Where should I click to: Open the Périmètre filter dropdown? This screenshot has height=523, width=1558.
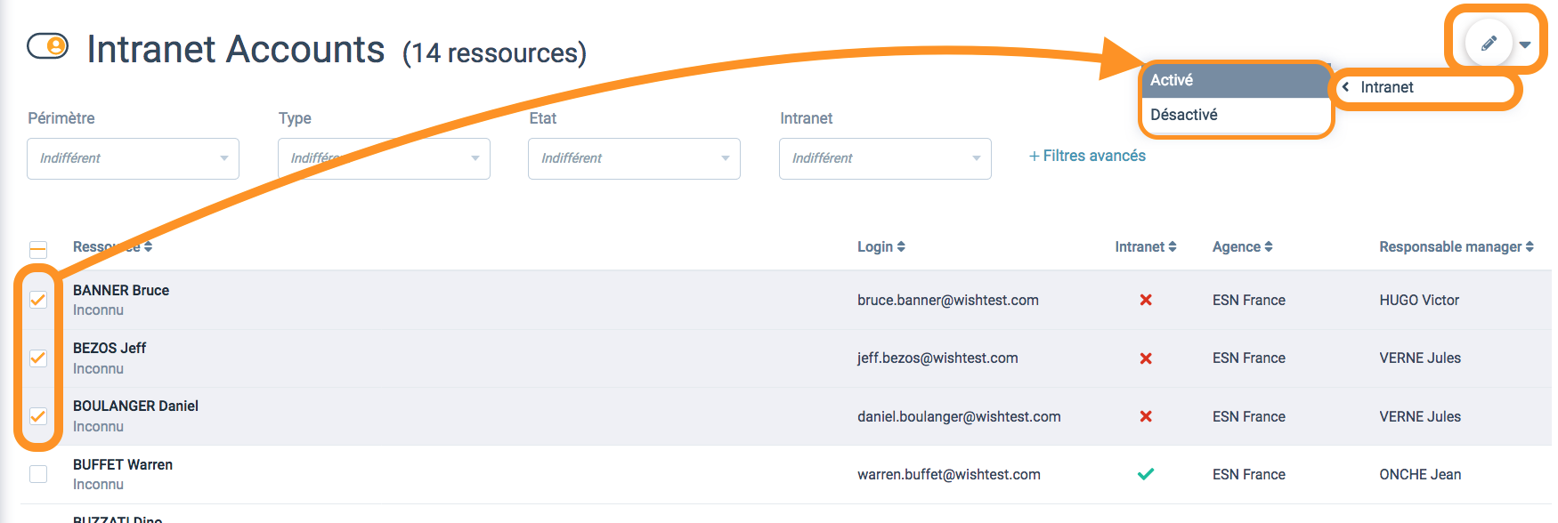133,158
